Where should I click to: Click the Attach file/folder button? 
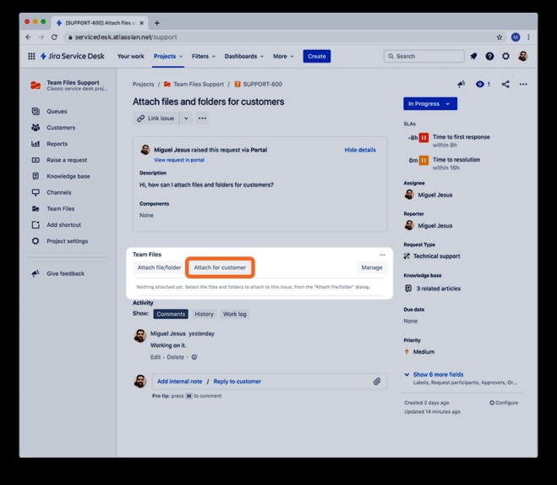(159, 267)
